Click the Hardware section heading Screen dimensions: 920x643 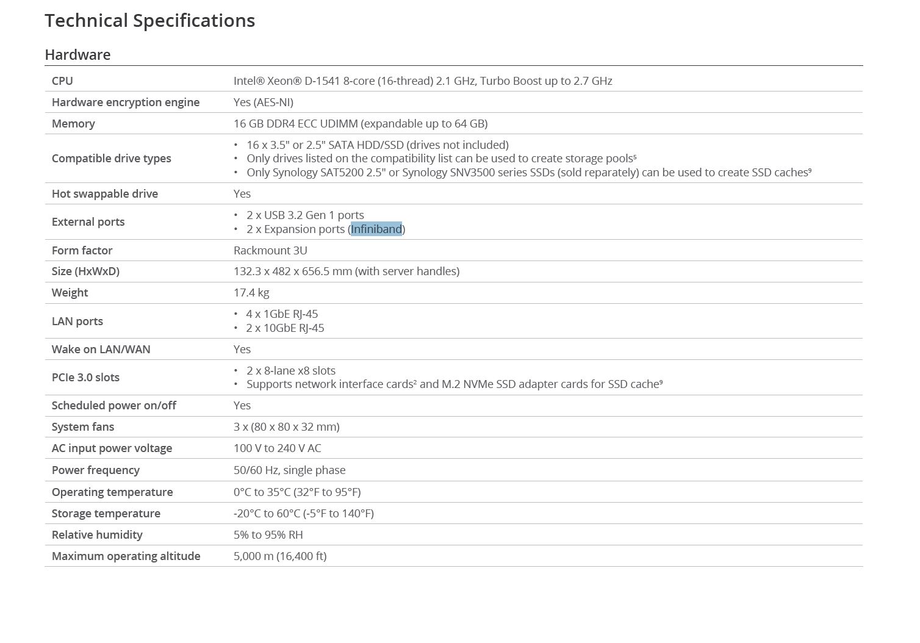click(77, 55)
